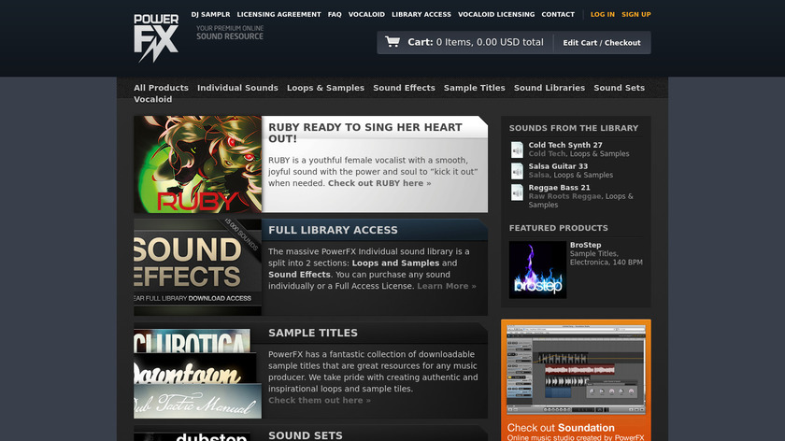The image size is (785, 441).
Task: Click the Sound Effects banner image
Action: pos(197,267)
